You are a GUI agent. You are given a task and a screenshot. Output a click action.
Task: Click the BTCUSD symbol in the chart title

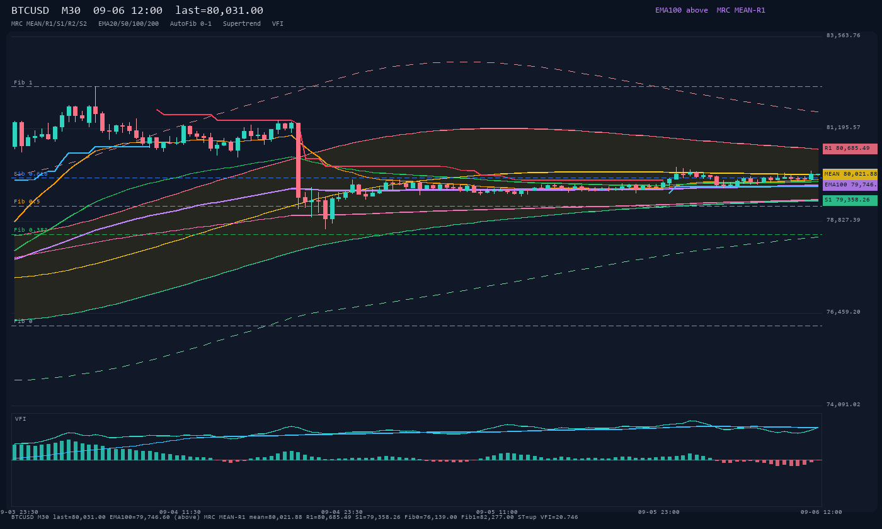pyautogui.click(x=30, y=11)
